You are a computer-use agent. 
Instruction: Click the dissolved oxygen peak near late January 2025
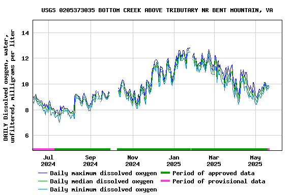click(x=189, y=48)
